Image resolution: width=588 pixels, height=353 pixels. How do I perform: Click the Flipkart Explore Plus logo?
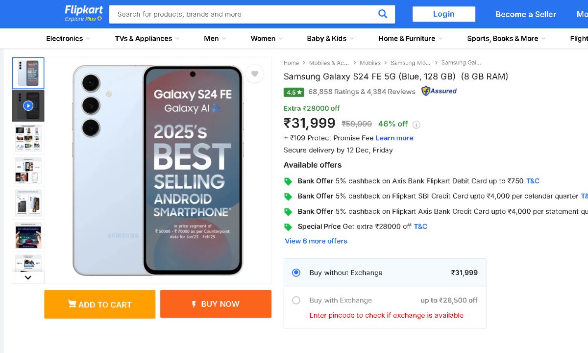[83, 14]
